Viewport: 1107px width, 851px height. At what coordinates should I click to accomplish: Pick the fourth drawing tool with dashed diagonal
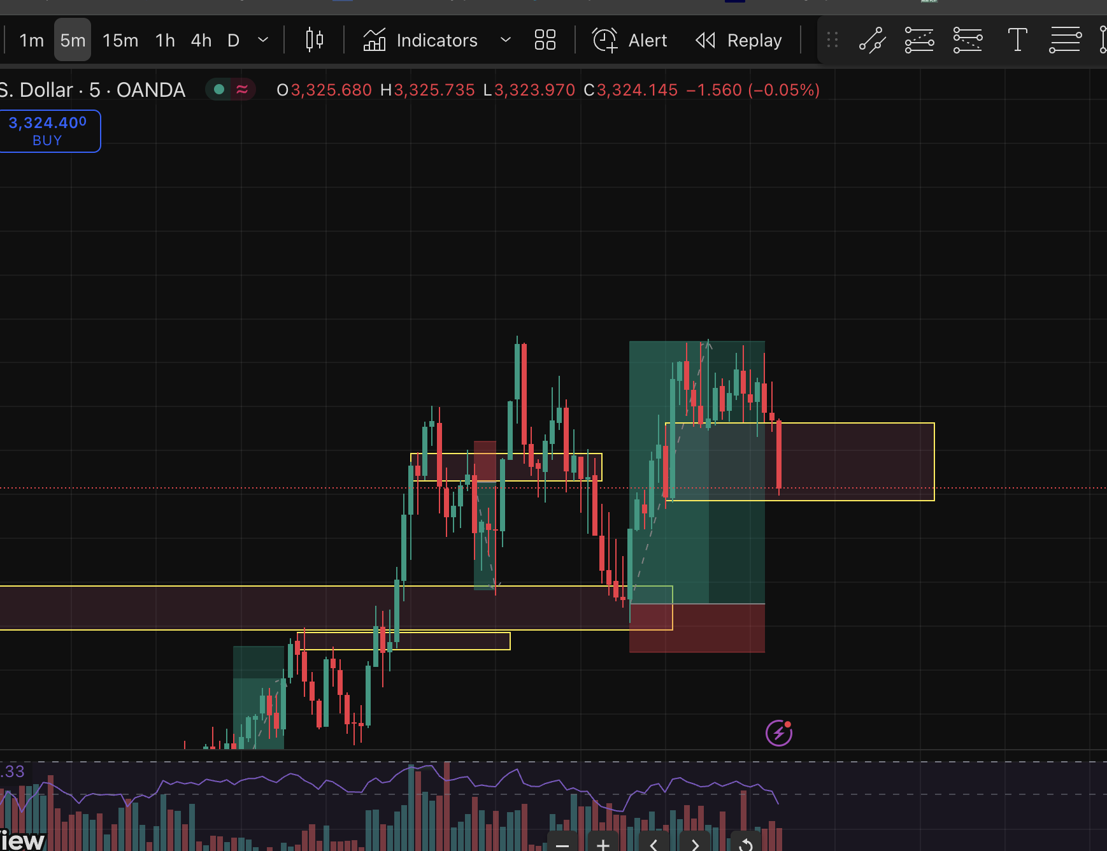967,40
